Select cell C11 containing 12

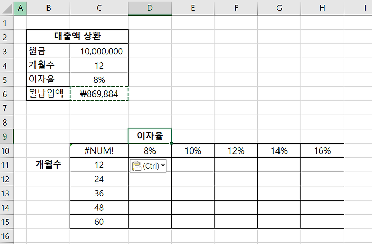[99, 165]
